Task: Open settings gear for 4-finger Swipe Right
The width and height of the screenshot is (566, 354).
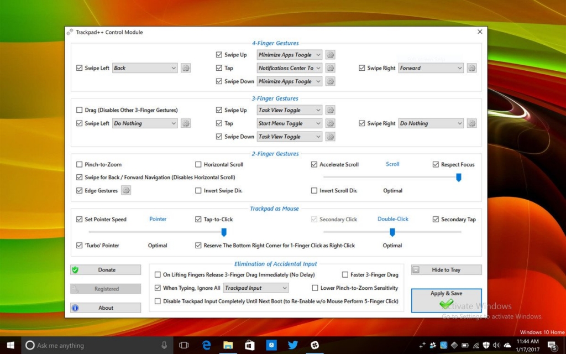Action: coord(471,68)
